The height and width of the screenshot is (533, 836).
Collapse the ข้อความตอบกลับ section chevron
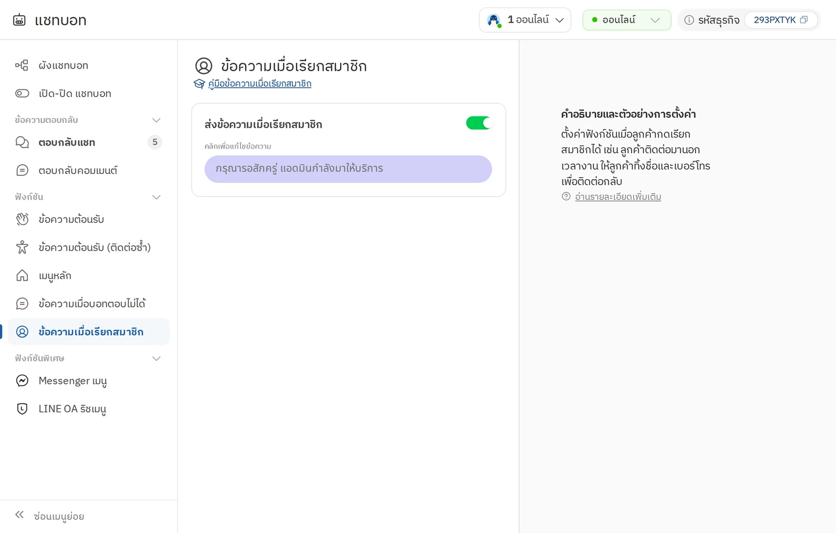pos(156,120)
